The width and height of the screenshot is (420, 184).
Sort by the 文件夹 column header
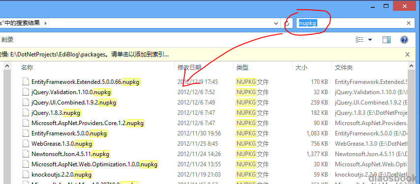click(x=344, y=68)
